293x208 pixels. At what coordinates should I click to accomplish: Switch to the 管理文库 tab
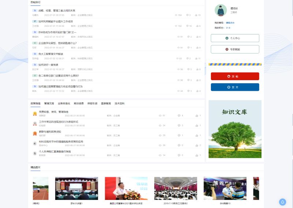coord(49,104)
